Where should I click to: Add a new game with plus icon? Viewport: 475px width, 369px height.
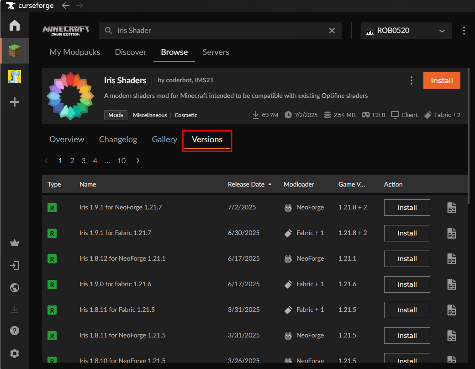pos(15,102)
